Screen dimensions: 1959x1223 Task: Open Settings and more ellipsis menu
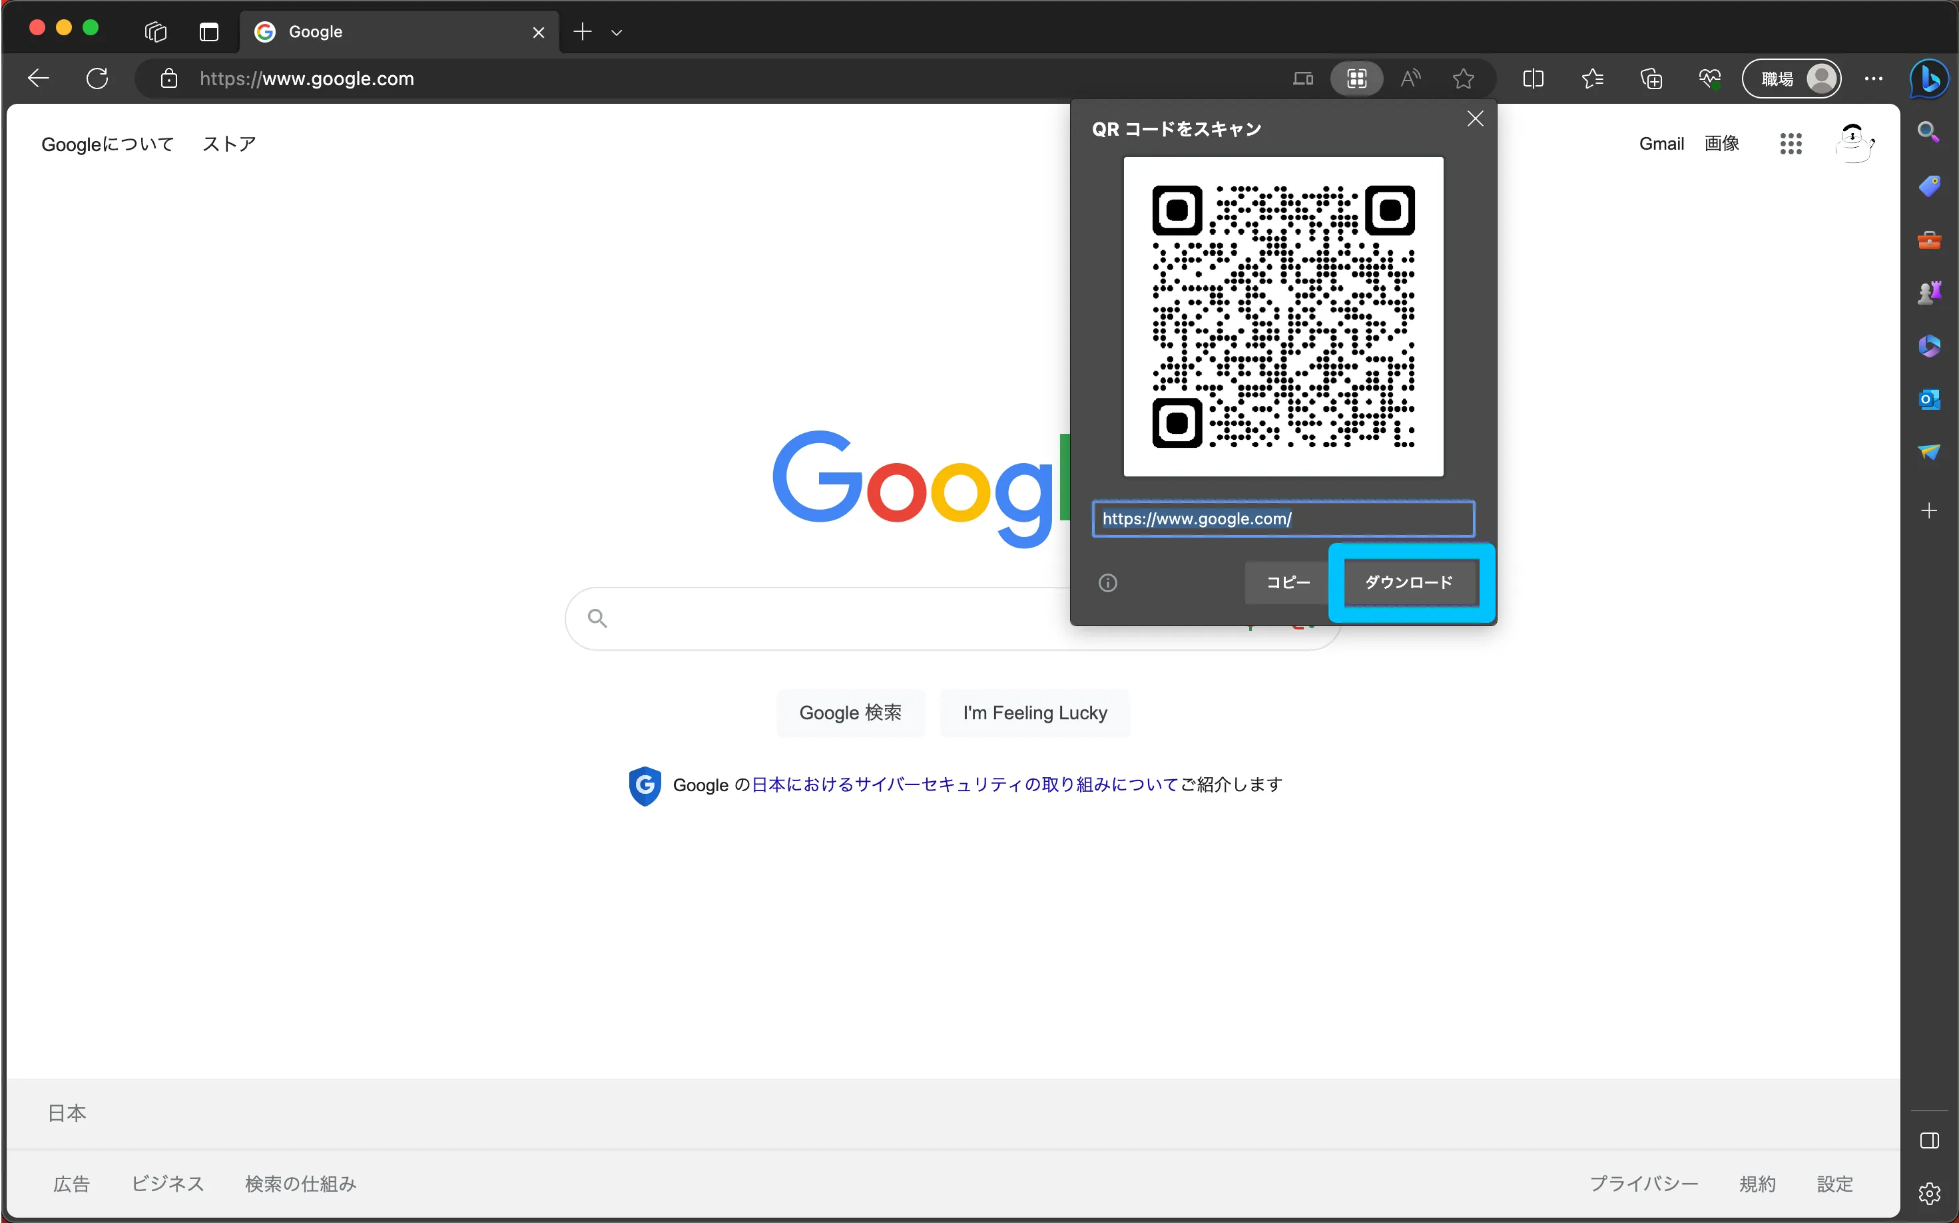point(1873,79)
